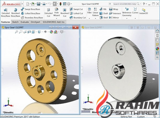160x118 pixels.
Task: Activate the Select cursor tool
Action: 55,4
